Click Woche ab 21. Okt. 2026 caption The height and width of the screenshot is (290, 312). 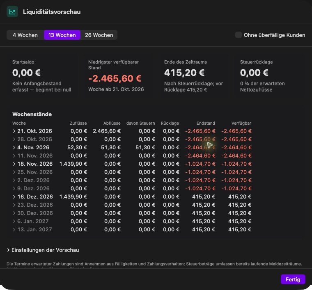pyautogui.click(x=116, y=89)
